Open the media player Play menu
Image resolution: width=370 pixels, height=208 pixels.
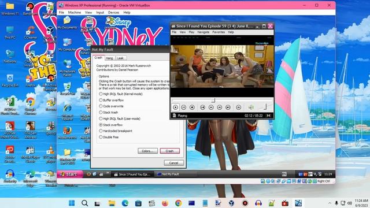coord(191,32)
